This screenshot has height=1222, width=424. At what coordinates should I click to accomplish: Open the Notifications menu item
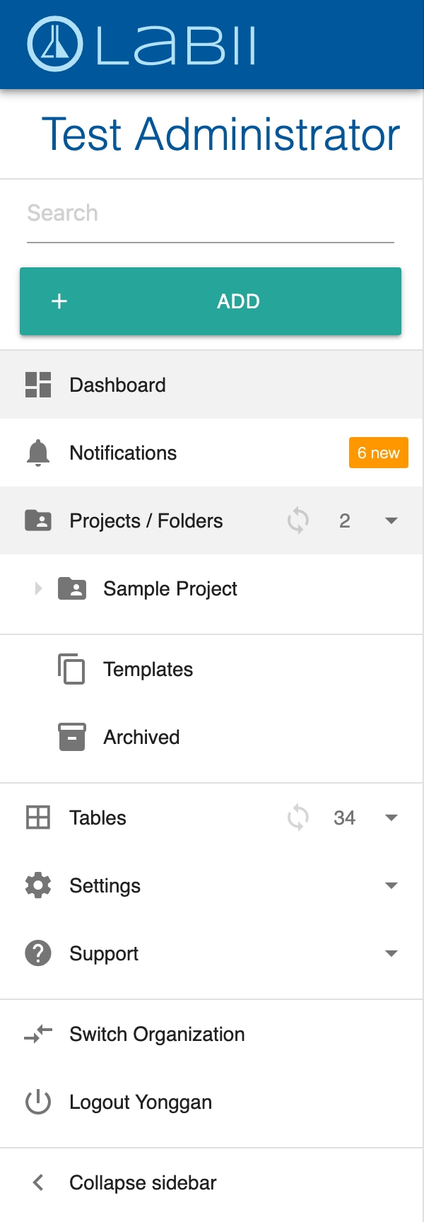123,453
